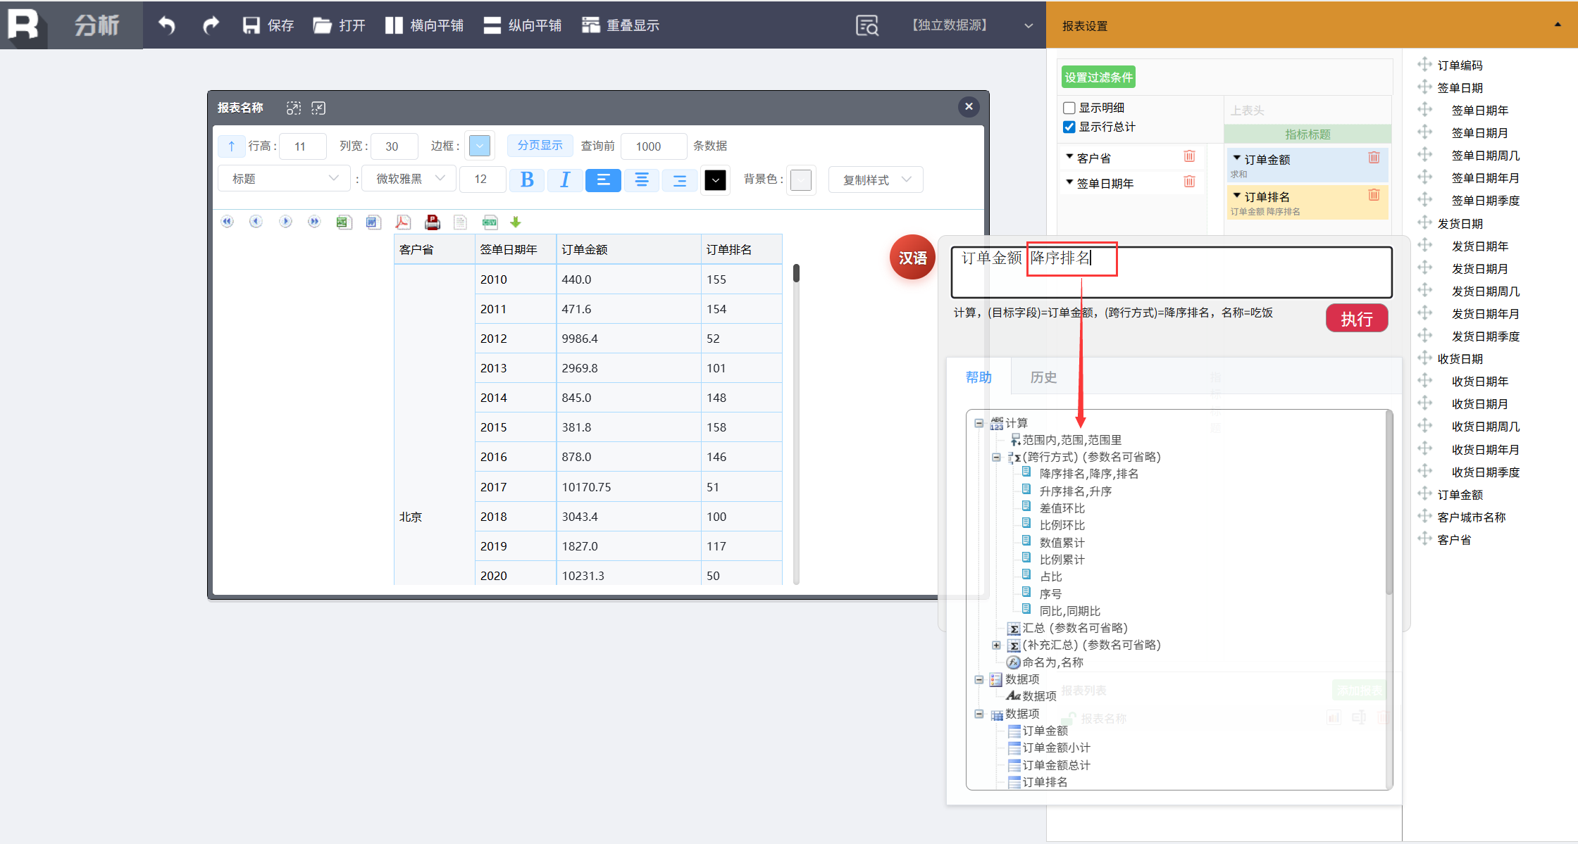Select 横向平铺 in the top menu

tap(424, 25)
